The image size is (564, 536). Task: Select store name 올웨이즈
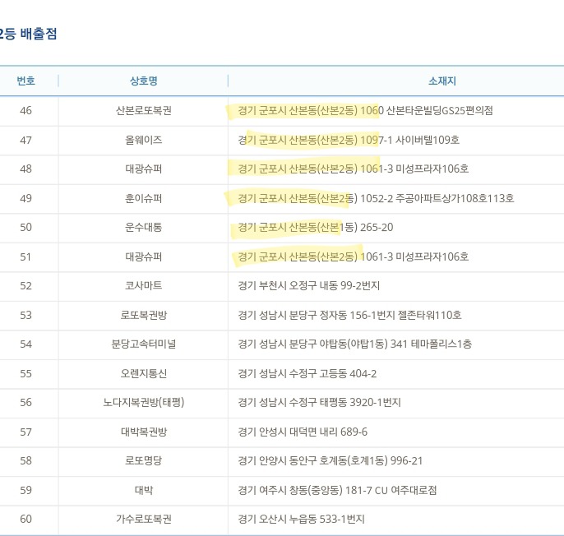(x=144, y=140)
